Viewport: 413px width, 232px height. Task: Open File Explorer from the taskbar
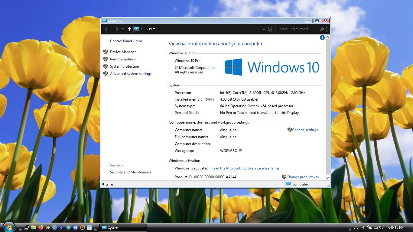34,227
